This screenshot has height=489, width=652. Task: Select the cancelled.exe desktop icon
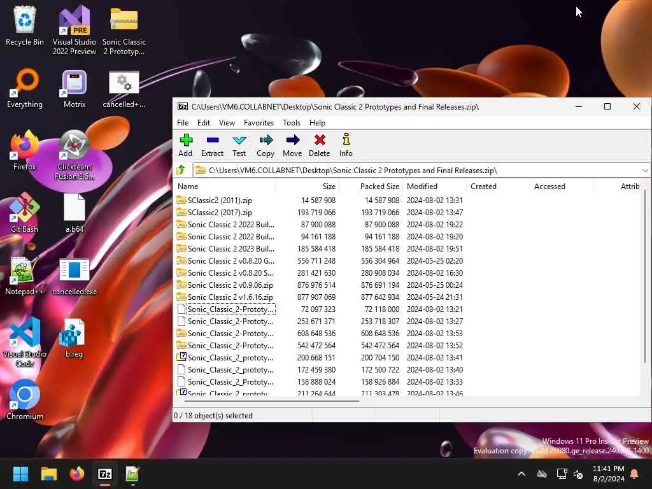(x=74, y=275)
